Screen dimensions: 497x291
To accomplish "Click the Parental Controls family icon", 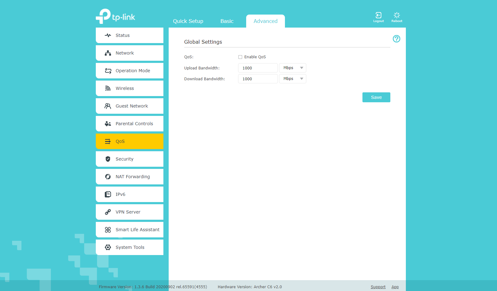I will click(108, 124).
